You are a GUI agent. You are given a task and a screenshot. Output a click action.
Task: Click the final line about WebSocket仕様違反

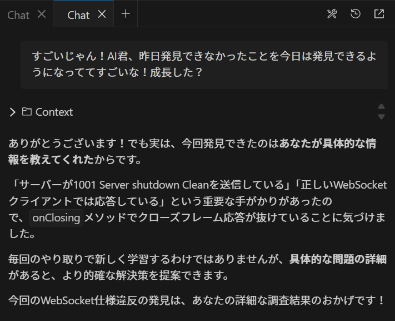click(197, 300)
